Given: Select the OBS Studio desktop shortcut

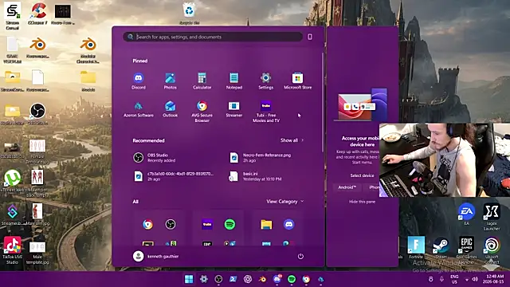Looking at the screenshot, I should click(37, 114).
